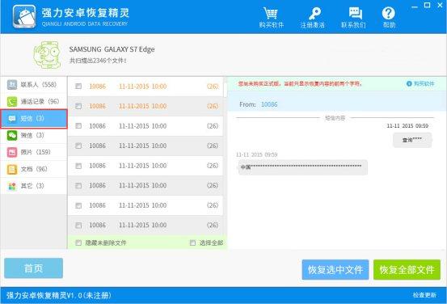
Task: Click 检查更新 in status bar
Action: click(424, 295)
